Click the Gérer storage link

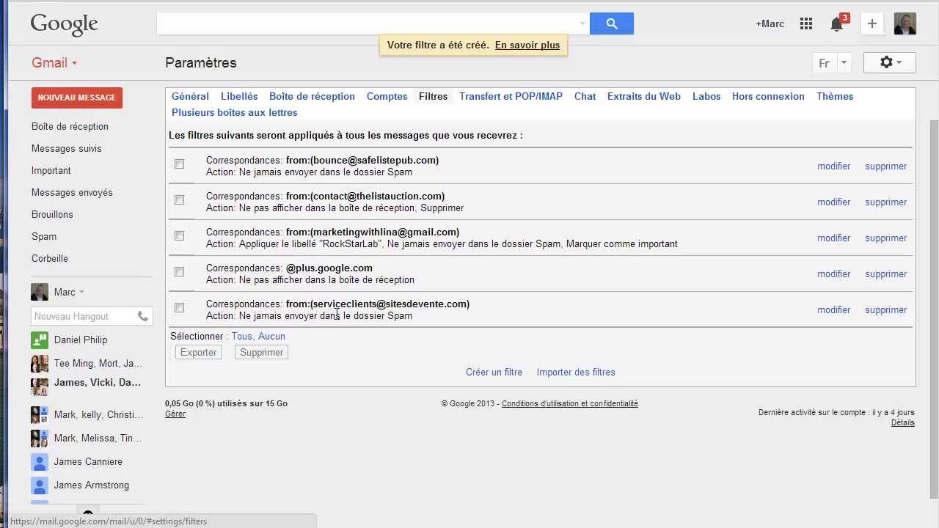point(175,414)
